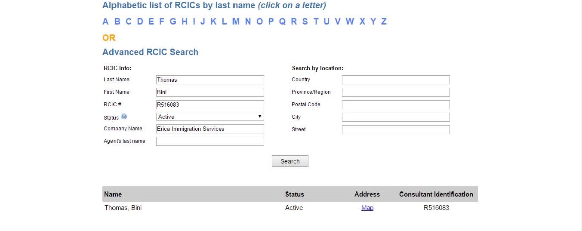Open the Status dropdown showing Active
Viewport: 582px width, 231px height.
pyautogui.click(x=210, y=117)
